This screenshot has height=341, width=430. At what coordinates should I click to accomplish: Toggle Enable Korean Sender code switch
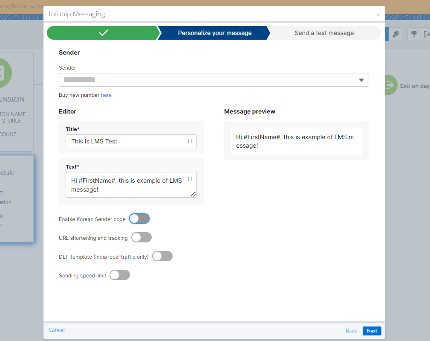pyautogui.click(x=139, y=219)
